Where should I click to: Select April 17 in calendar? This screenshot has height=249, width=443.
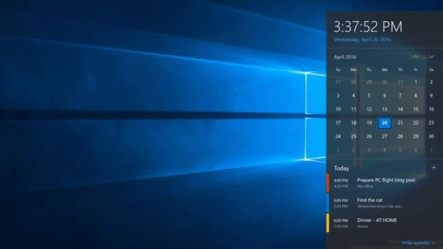click(338, 123)
